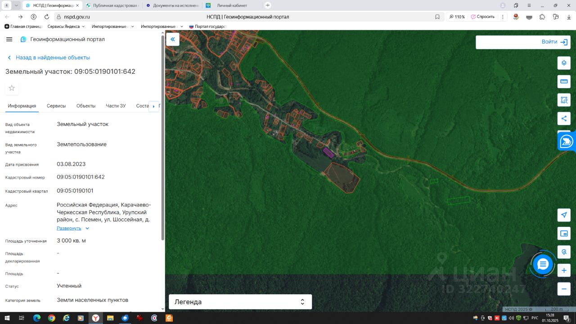Activate the my location arrow button
Screen dimensions: 576x324
pos(564,215)
